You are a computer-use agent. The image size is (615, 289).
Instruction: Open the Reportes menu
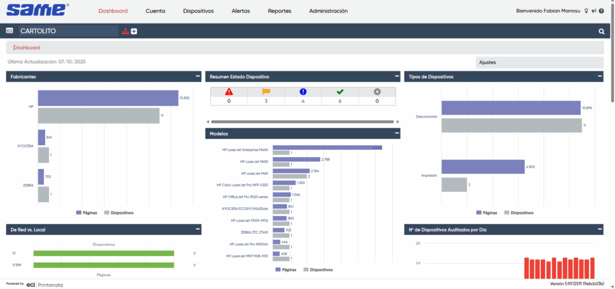[x=279, y=11]
